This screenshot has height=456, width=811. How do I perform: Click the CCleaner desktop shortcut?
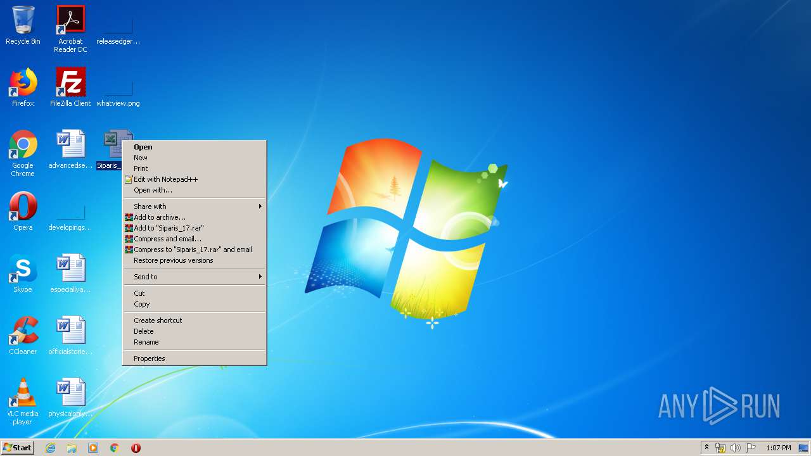coord(23,336)
